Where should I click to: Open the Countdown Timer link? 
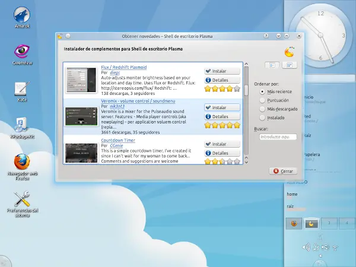(x=118, y=140)
